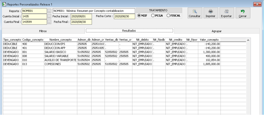Switch to the Resultados tab

tap(129, 31)
